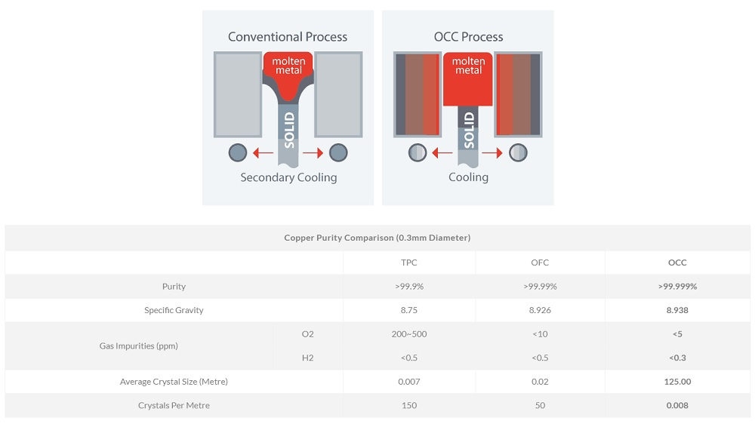Click the right cooling circle under Conventional Process
This screenshot has height=430, width=755.
tap(338, 153)
